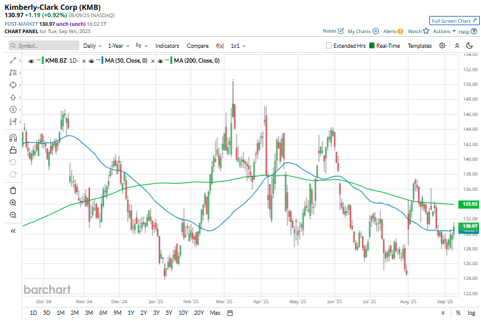Select the line drawing tool
Screen dimensions: 481x321
12,61
